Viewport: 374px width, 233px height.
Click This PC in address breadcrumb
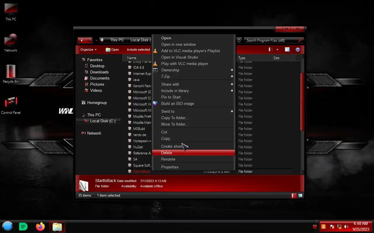click(x=117, y=40)
